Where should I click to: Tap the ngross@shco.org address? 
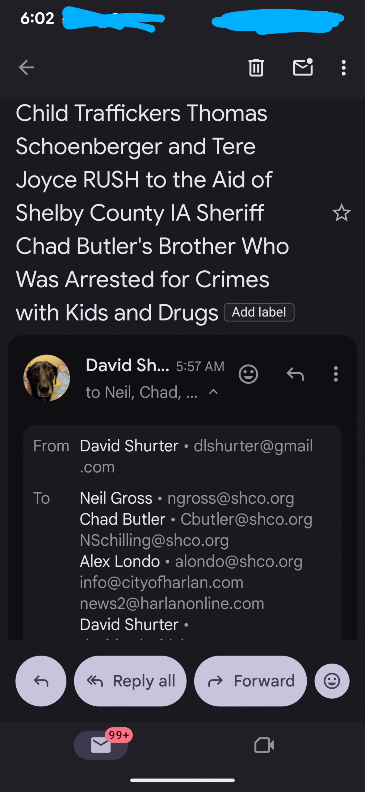tap(230, 498)
